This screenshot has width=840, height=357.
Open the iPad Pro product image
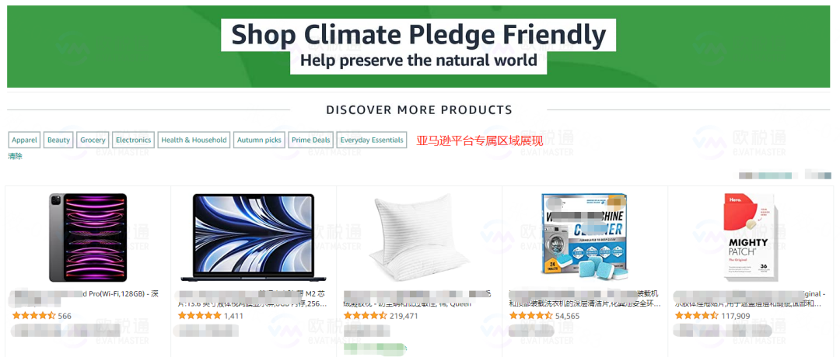tap(88, 237)
